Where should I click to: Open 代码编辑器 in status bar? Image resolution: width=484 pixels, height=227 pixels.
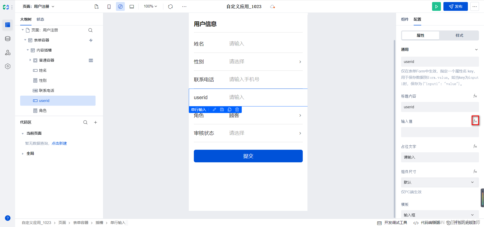click(427, 223)
